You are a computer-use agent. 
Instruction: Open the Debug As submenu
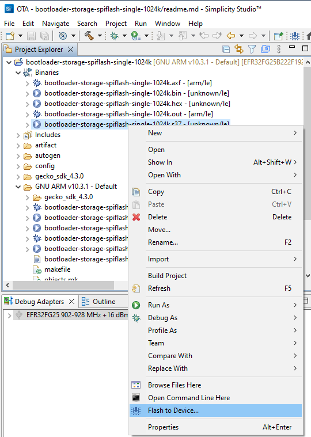(x=215, y=318)
